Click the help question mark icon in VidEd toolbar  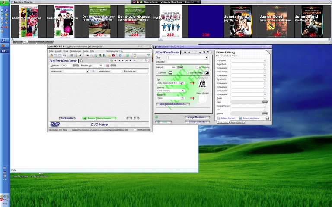(148, 56)
